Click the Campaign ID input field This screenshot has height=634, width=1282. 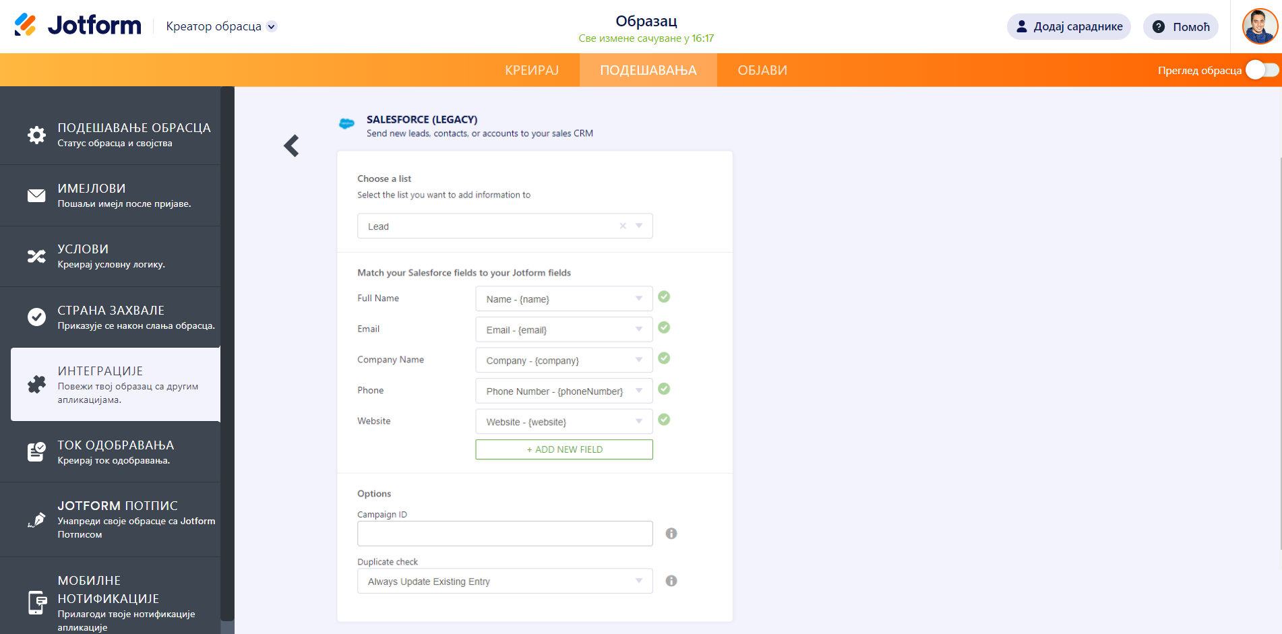(505, 534)
